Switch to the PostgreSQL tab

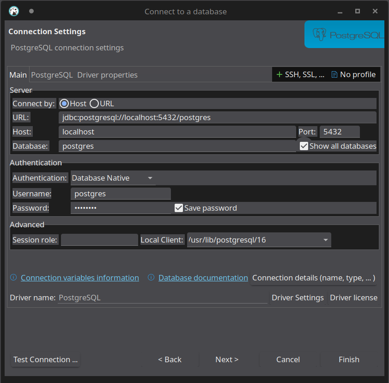click(x=52, y=75)
